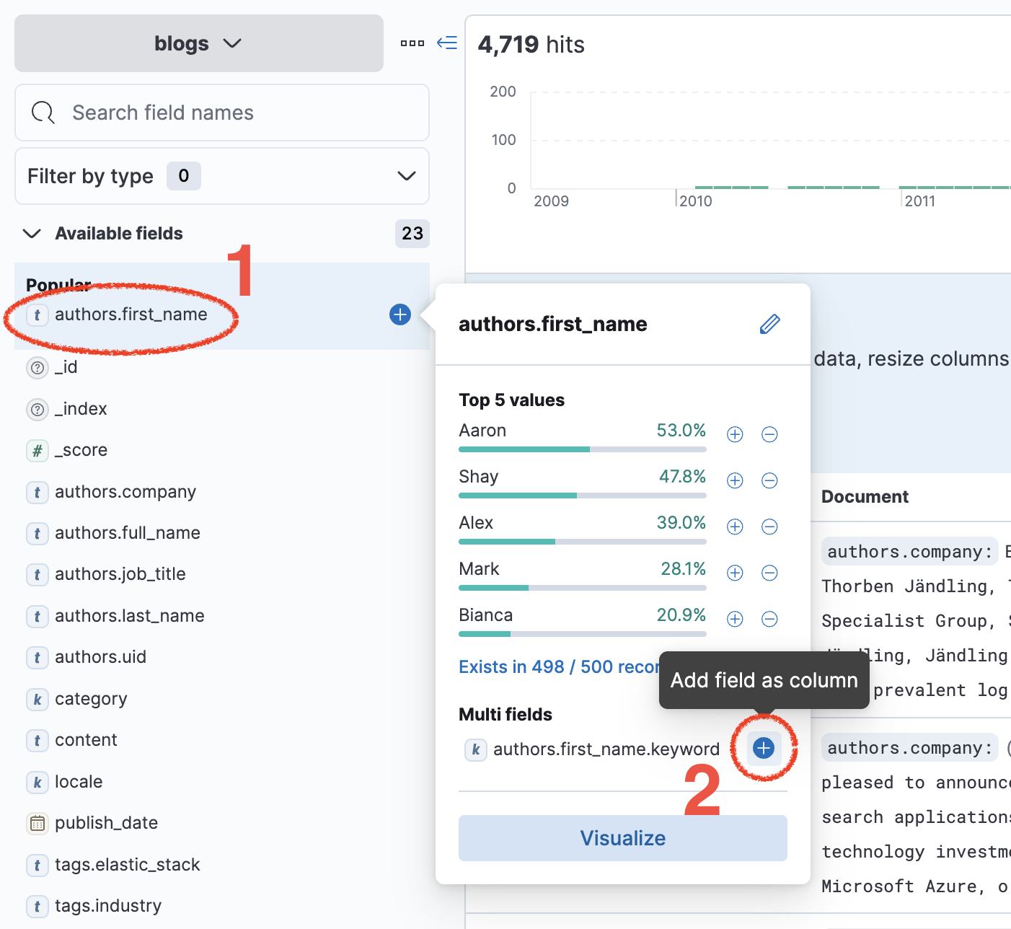Select the authors.first_name field in the sidebar

pyautogui.click(x=131, y=314)
